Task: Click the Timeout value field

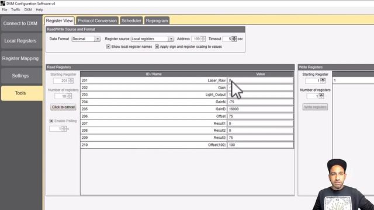Action: pyautogui.click(x=227, y=39)
